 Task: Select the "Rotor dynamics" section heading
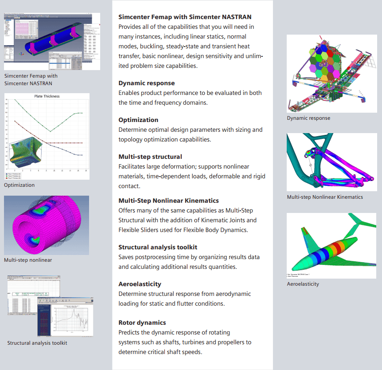pos(142,323)
